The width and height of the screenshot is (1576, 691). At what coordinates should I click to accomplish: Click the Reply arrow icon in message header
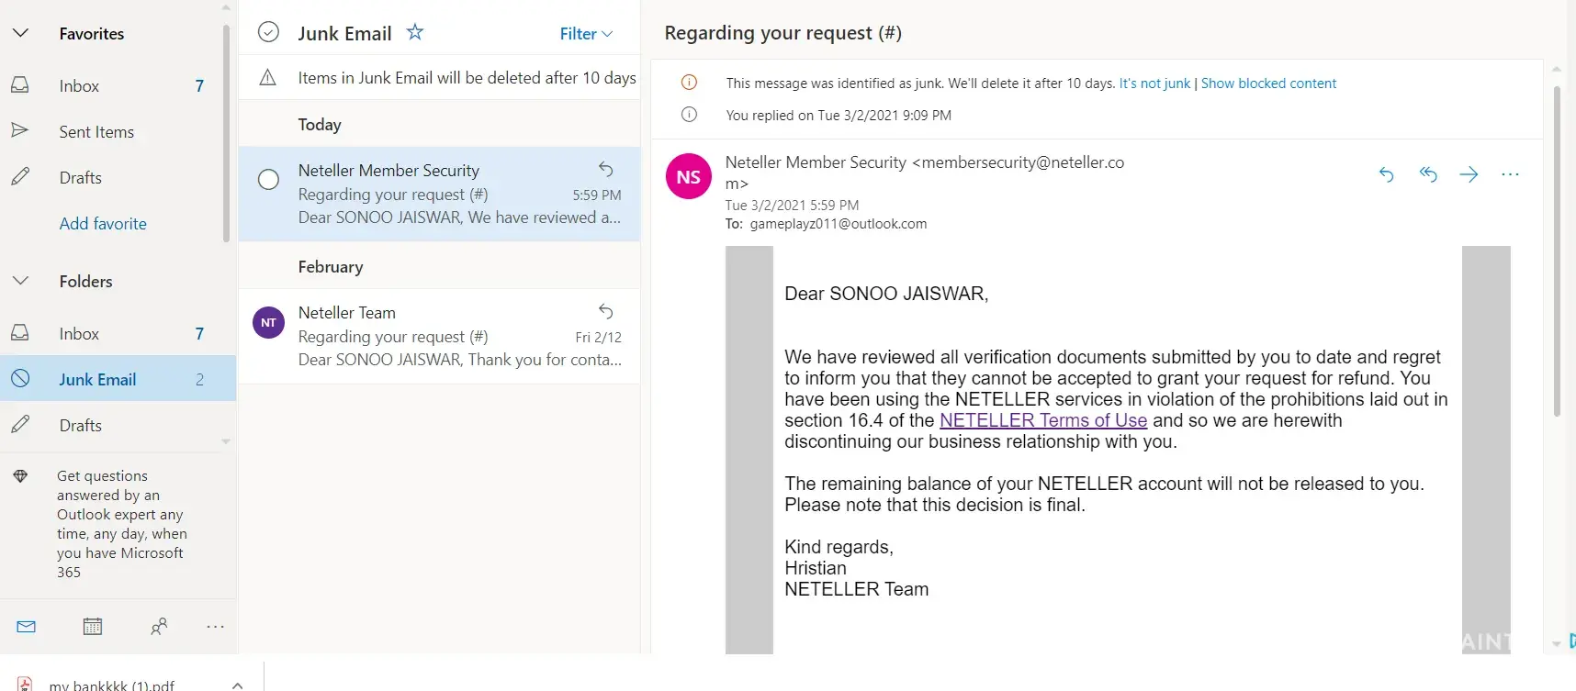click(x=1386, y=174)
